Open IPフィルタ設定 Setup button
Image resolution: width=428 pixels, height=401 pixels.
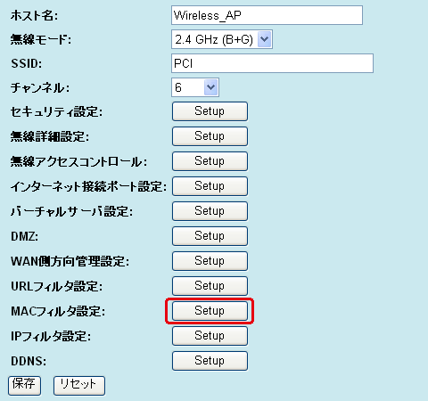point(210,336)
